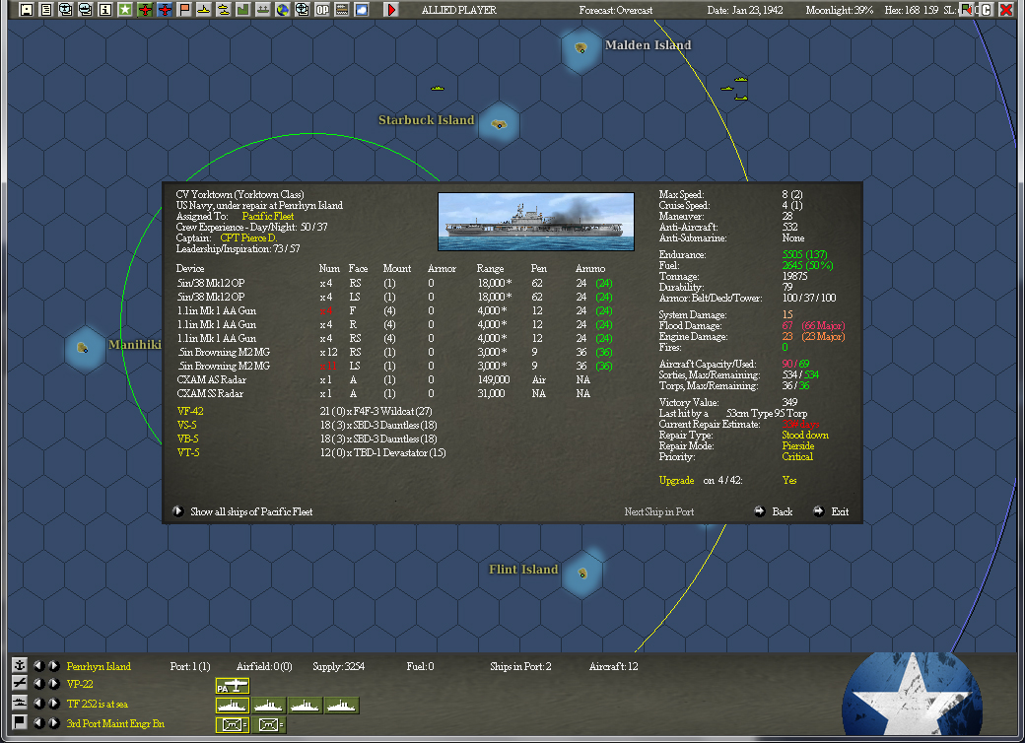Viewport: 1025px width, 743px height.
Task: Open the green factory industry icon
Action: [x=243, y=10]
